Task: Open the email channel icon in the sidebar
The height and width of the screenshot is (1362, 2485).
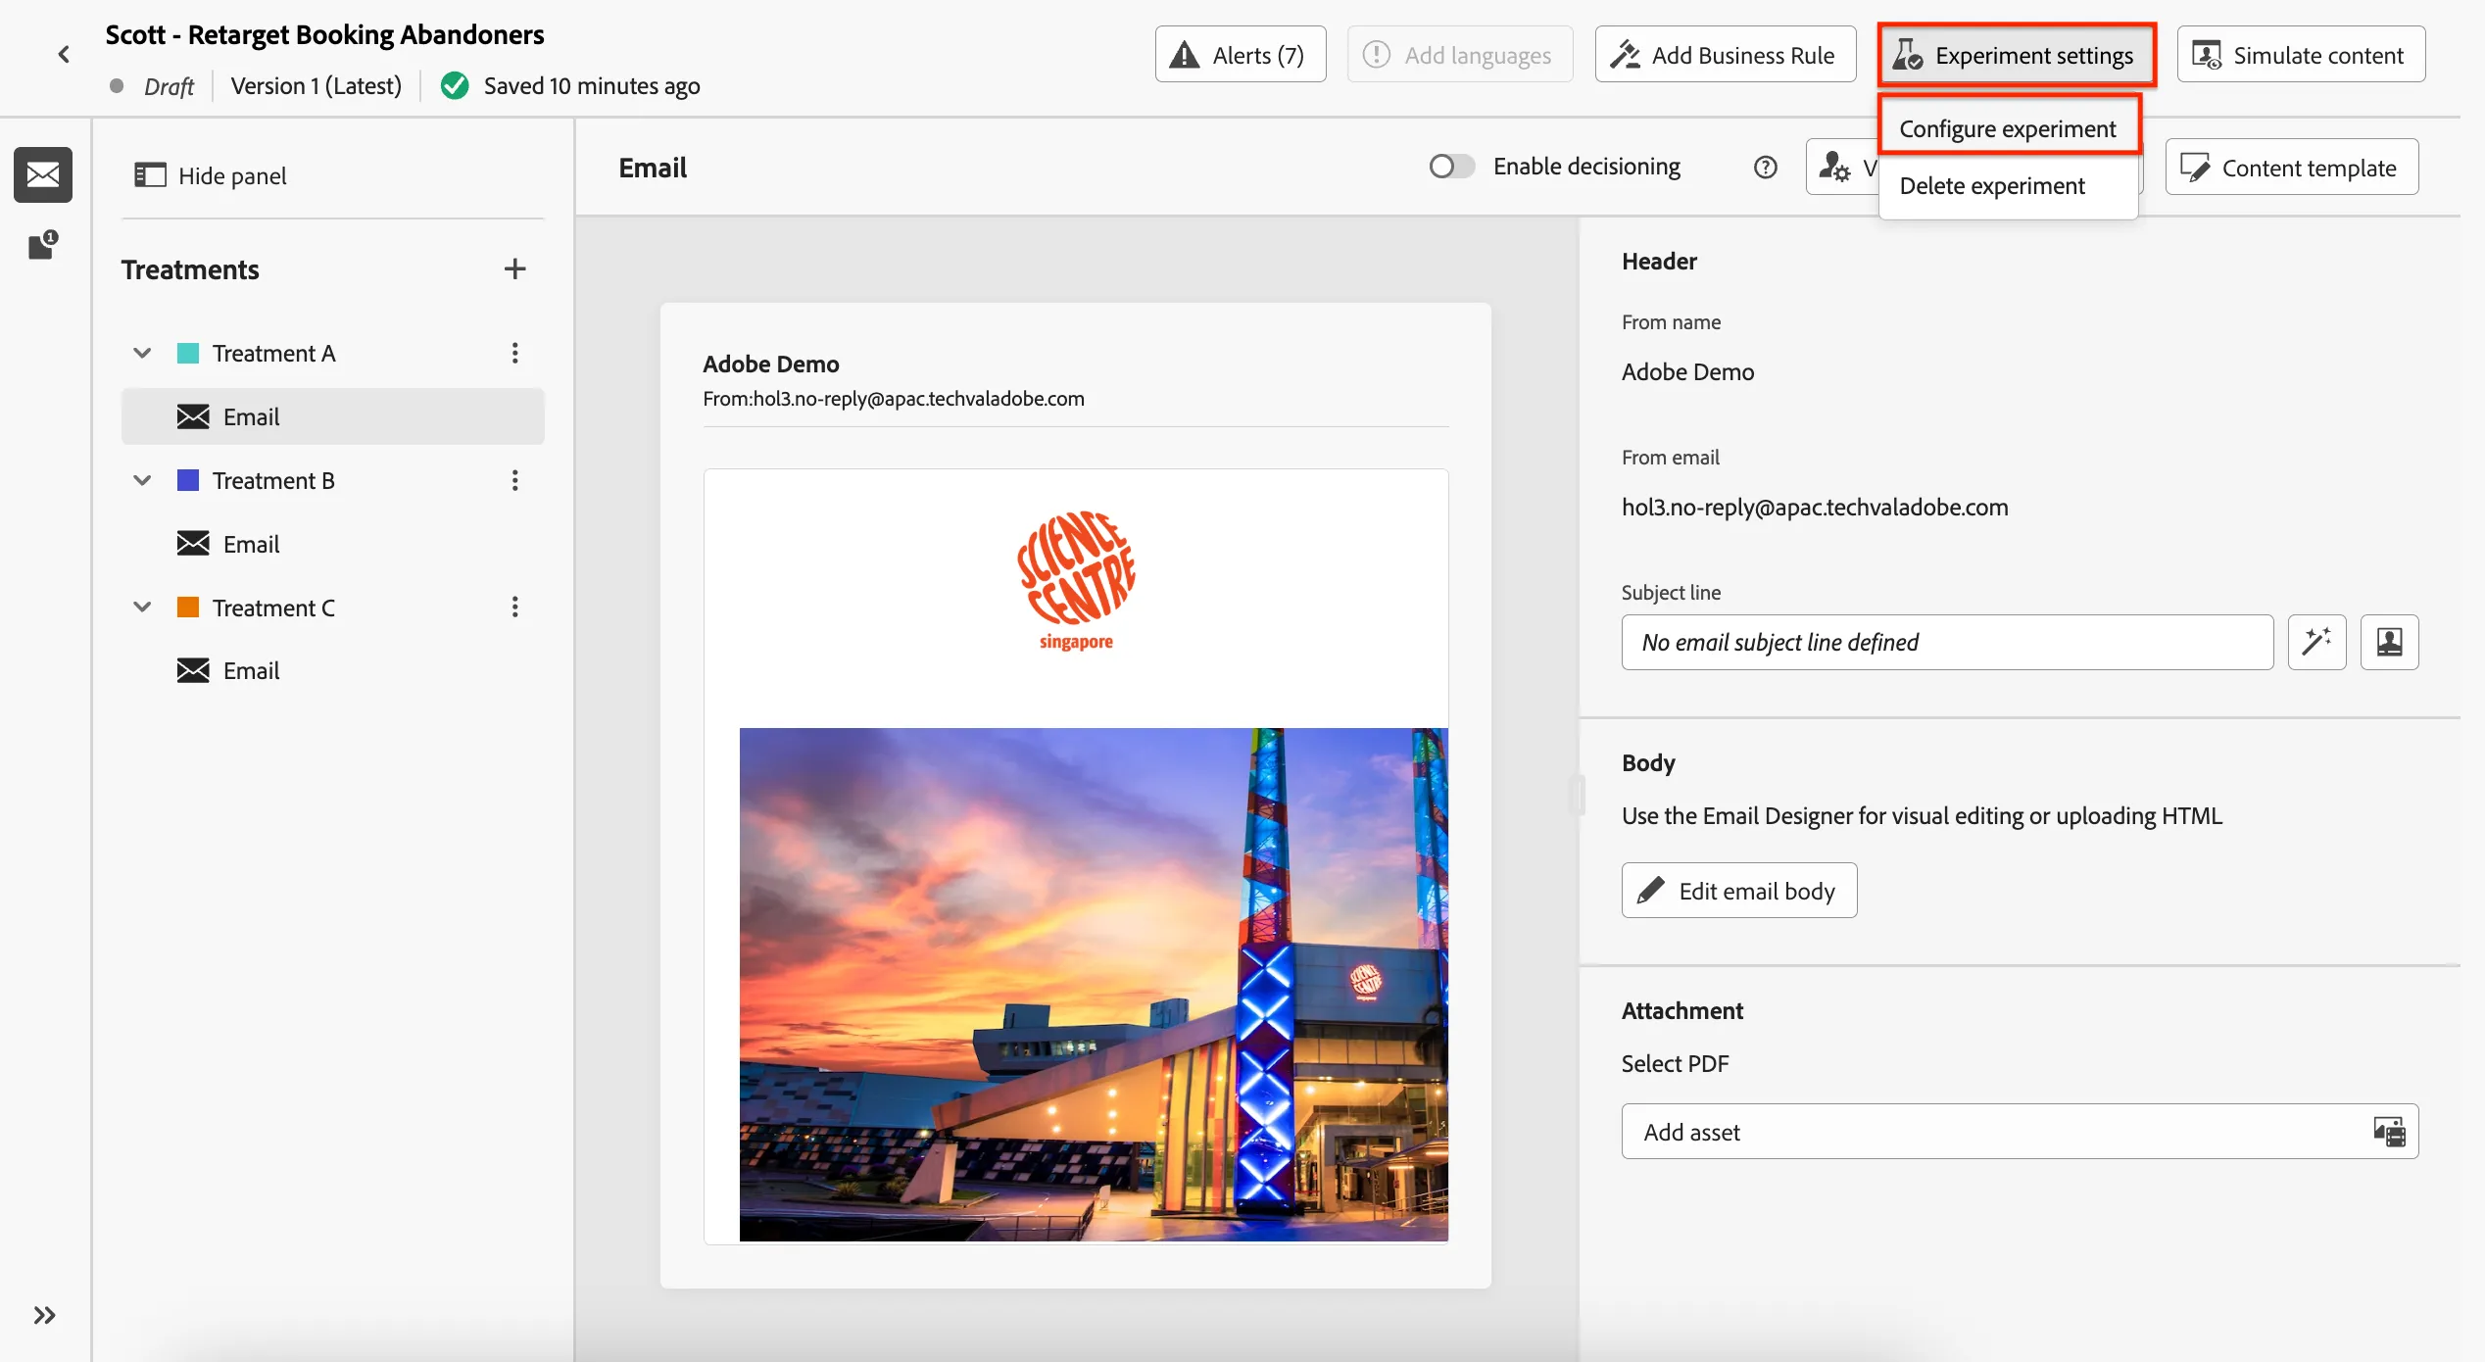Action: 42,174
